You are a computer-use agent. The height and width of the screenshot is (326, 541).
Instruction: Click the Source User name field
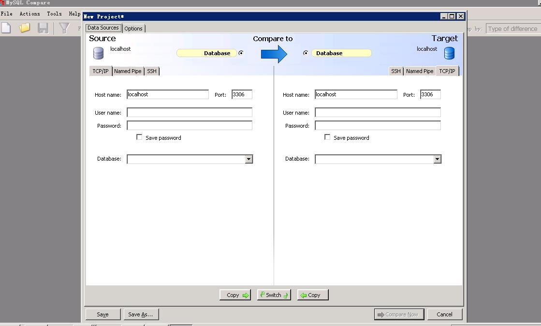pyautogui.click(x=190, y=112)
